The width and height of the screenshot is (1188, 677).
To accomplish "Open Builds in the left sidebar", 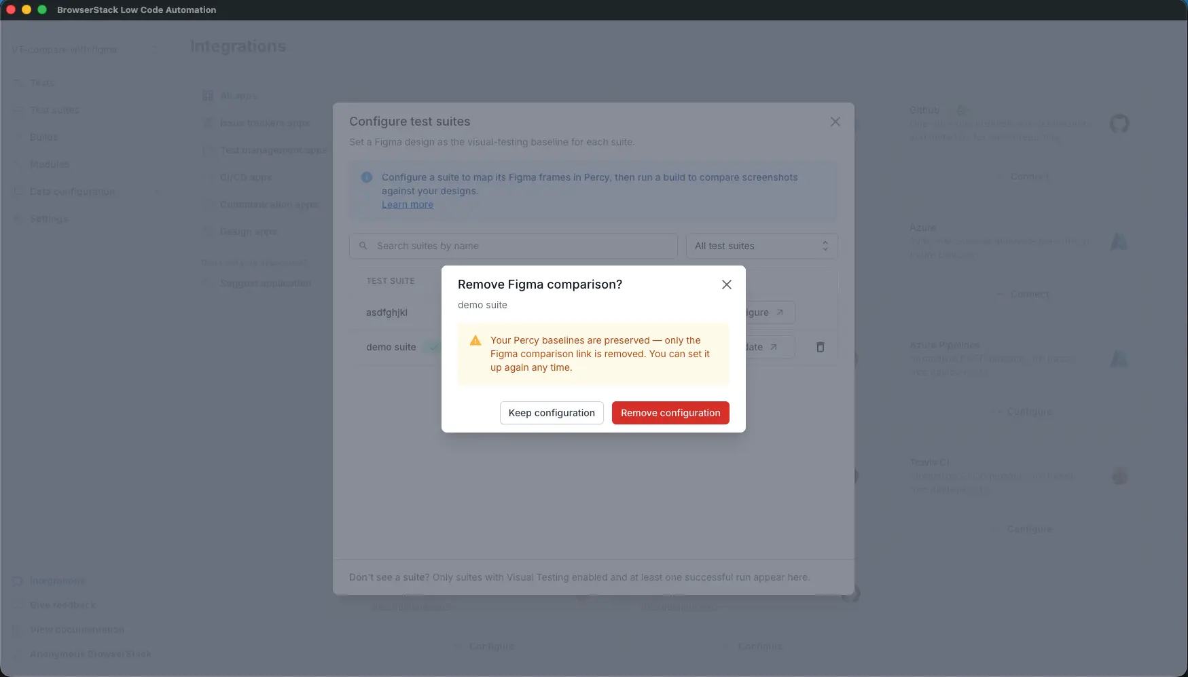I will pos(43,137).
